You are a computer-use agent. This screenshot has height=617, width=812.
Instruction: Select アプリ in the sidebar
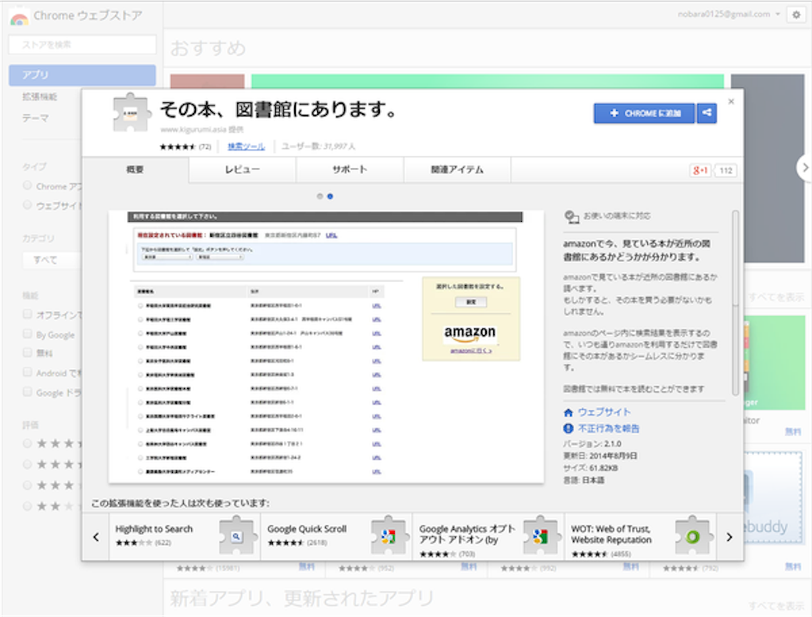[82, 75]
